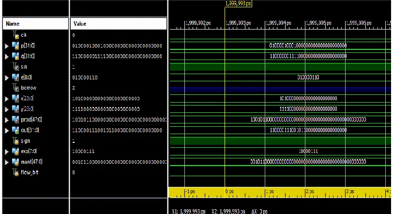Click the out[31:0] bus icon
Image resolution: width=393 pixels, height=214 pixels.
coord(15,130)
